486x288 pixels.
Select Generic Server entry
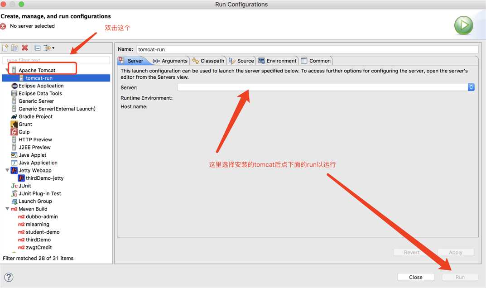pyautogui.click(x=36, y=101)
